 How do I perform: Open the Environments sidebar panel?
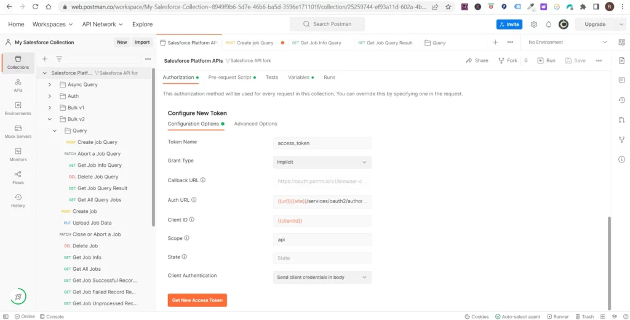18,108
